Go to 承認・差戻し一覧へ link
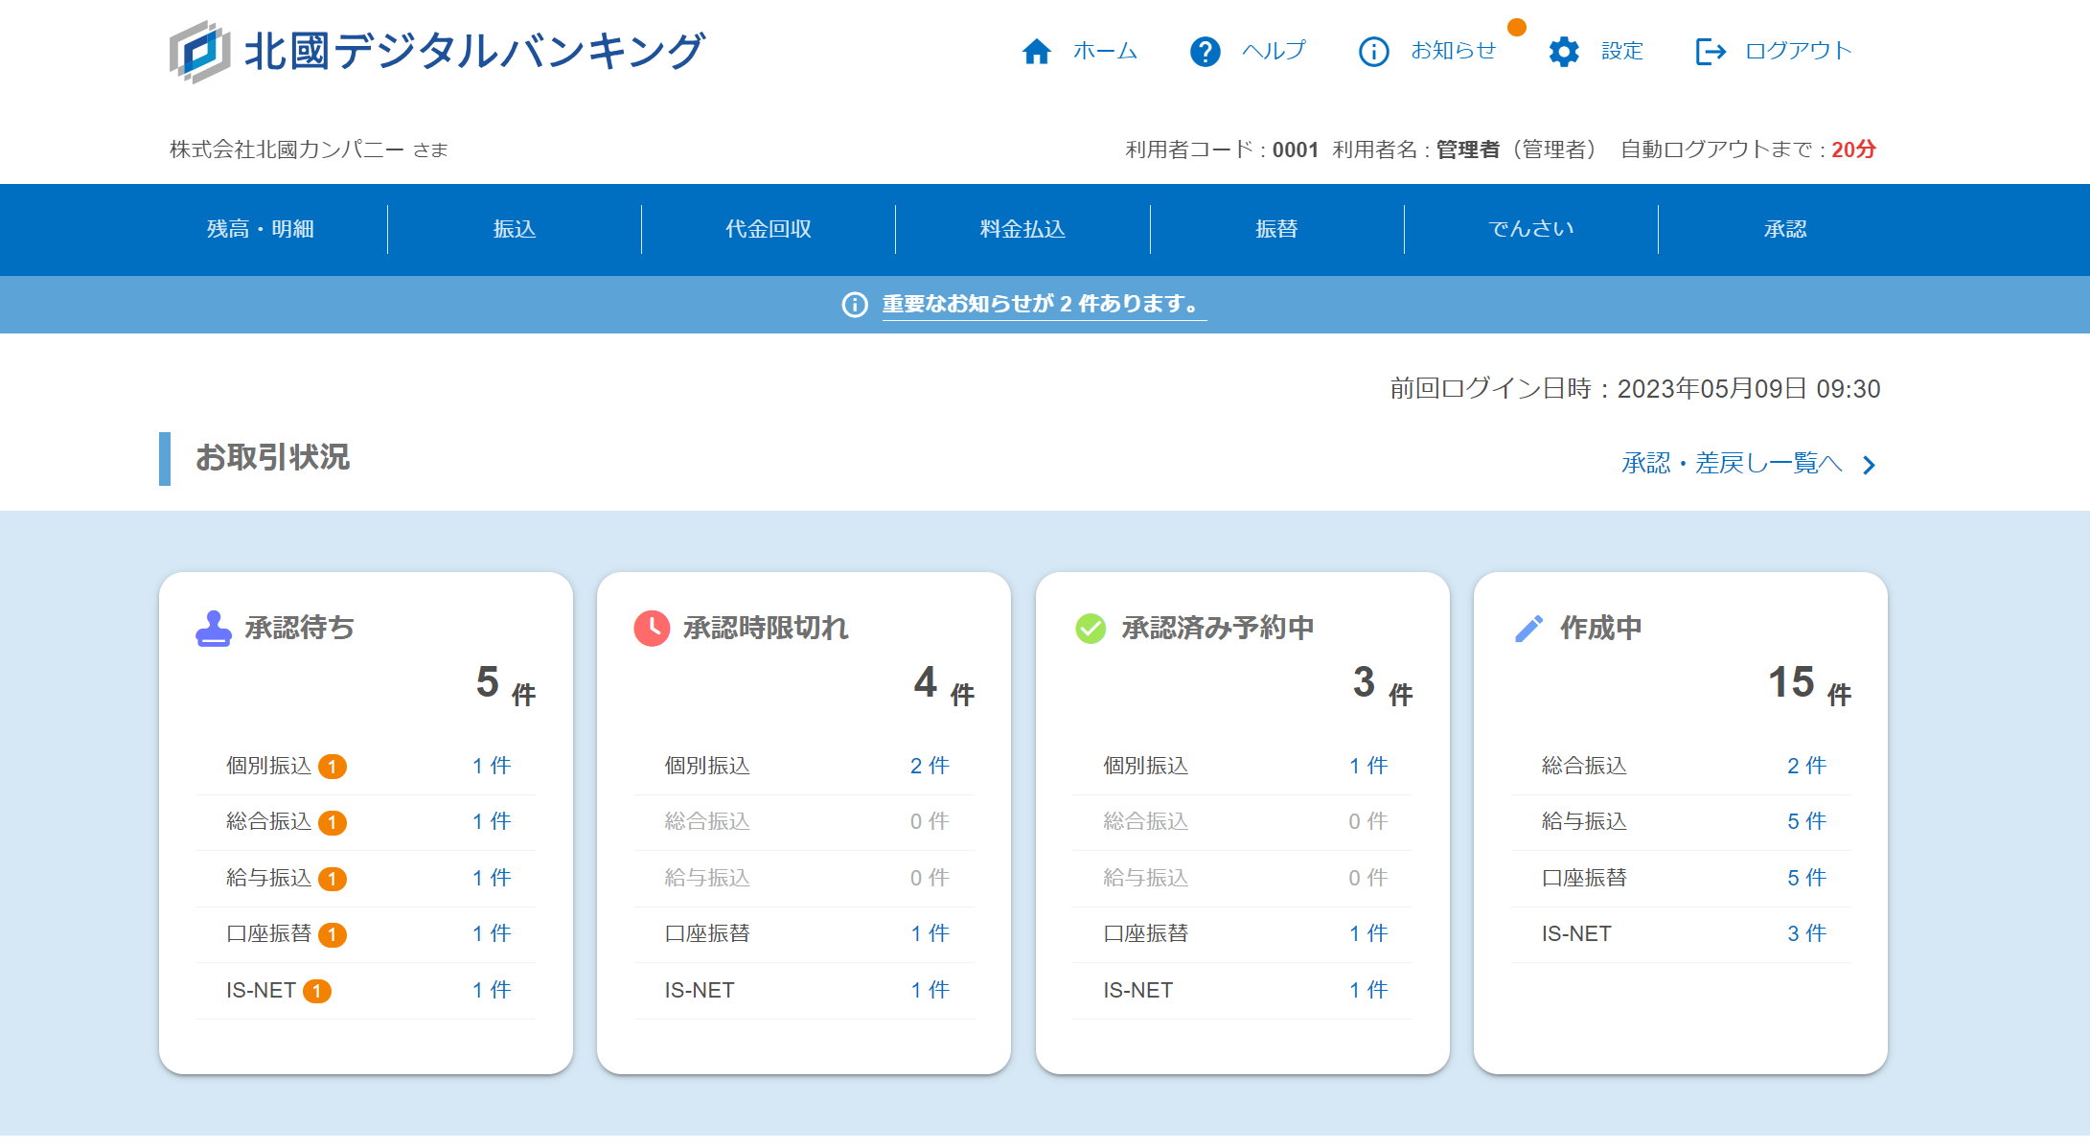 point(1731,464)
